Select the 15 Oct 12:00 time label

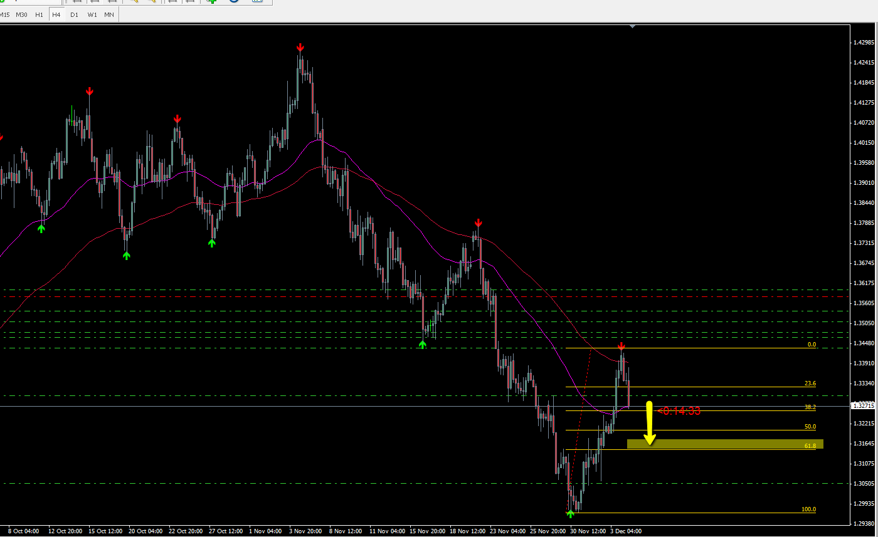(105, 531)
